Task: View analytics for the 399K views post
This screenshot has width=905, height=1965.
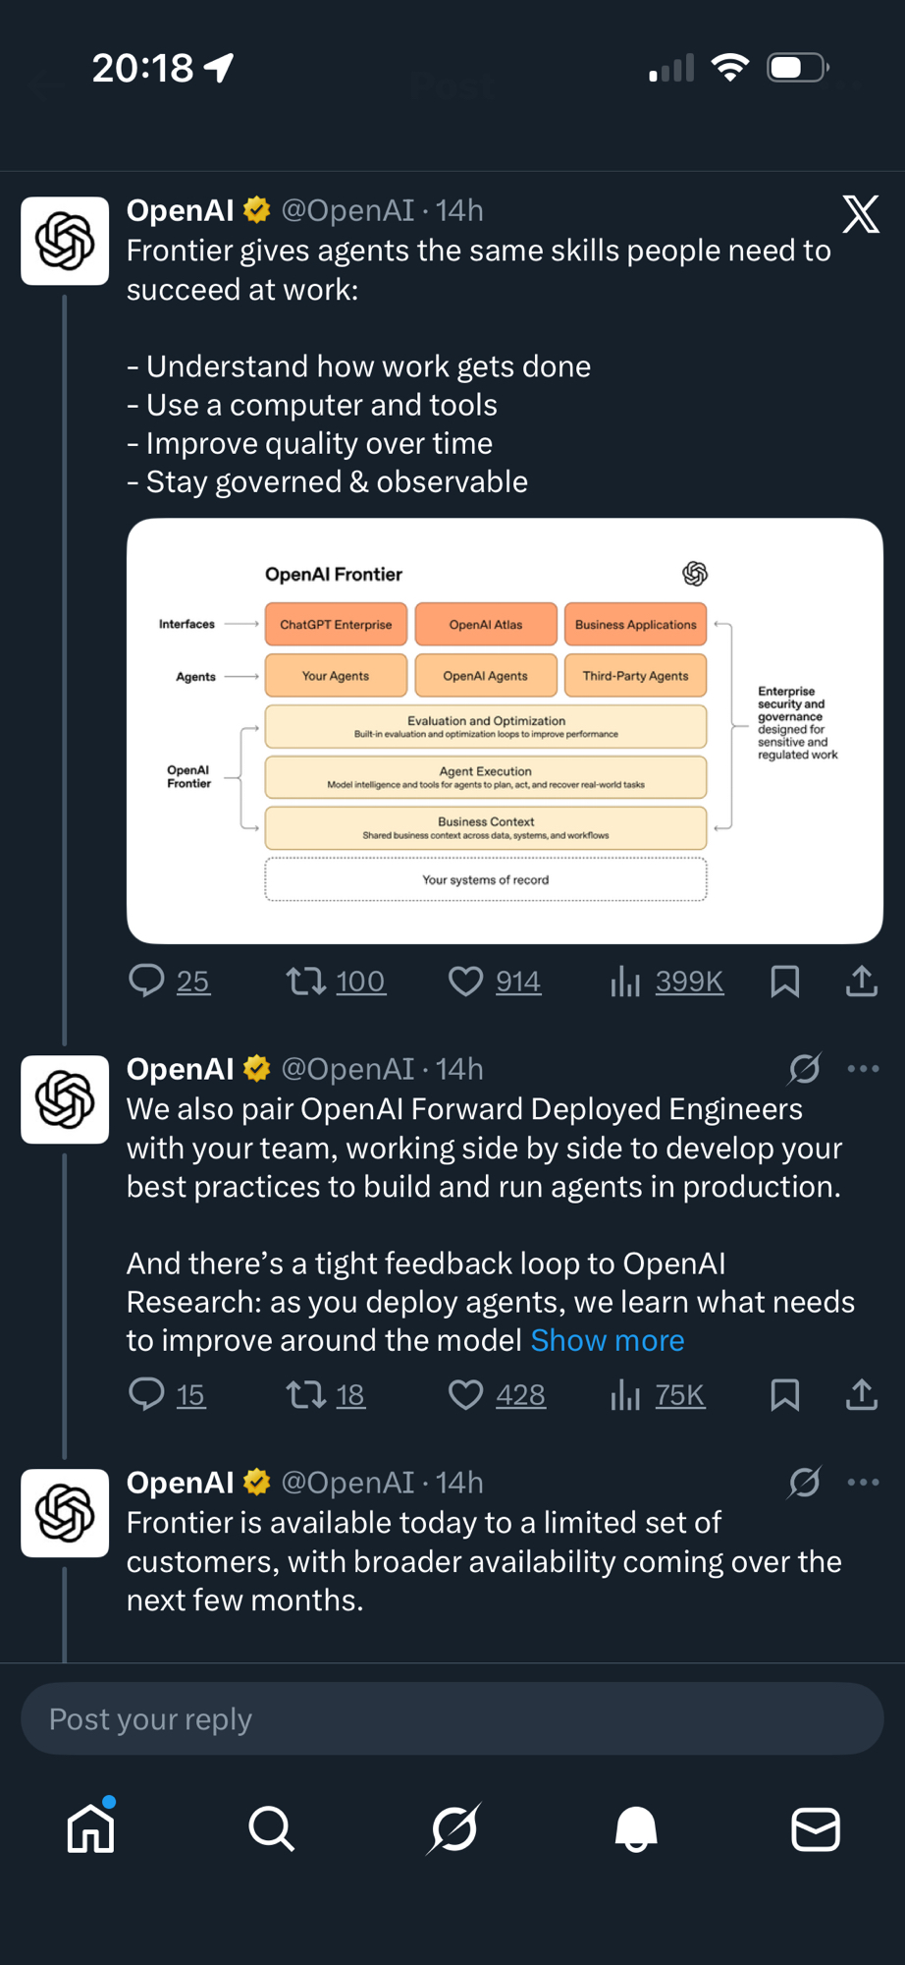Action: click(625, 981)
